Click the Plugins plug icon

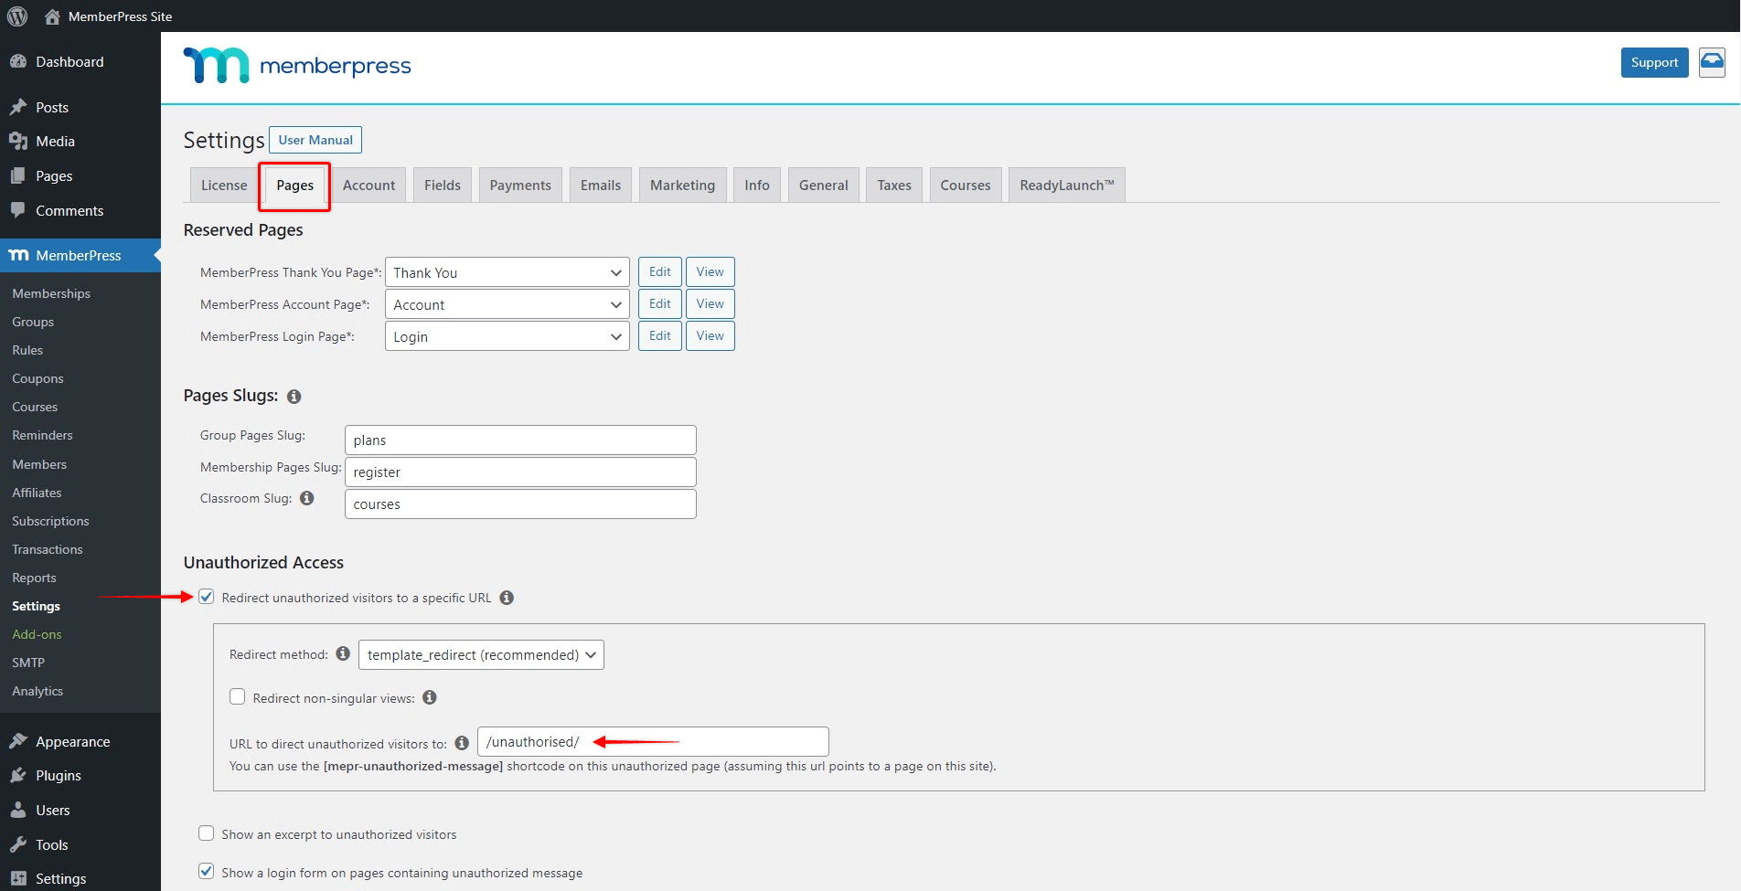(18, 775)
